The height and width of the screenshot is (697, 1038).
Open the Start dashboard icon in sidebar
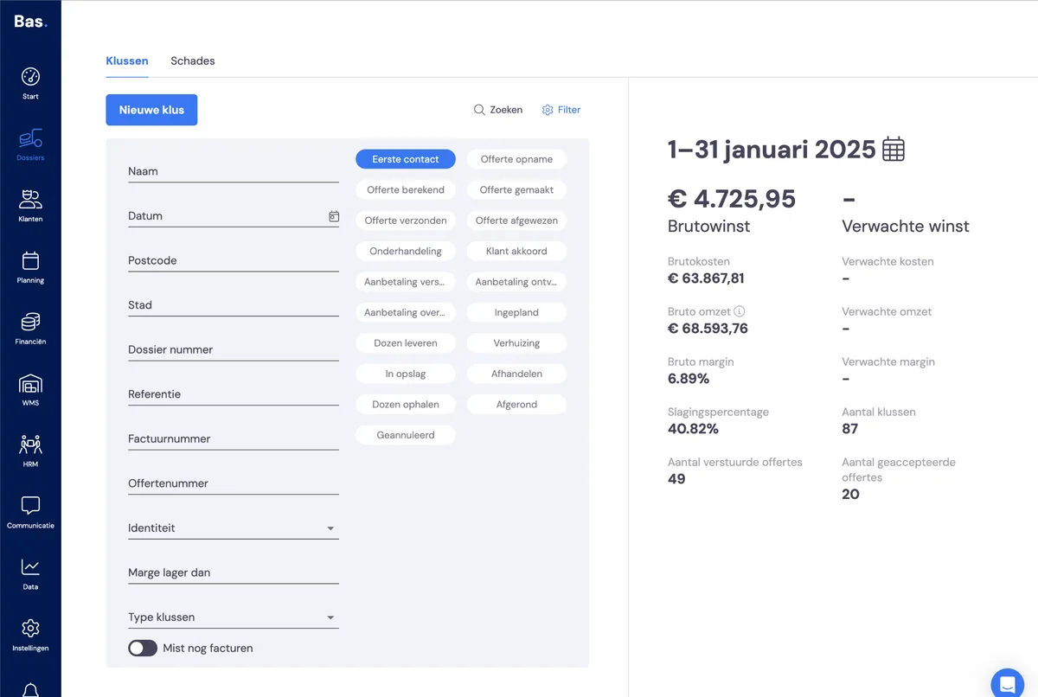pos(30,76)
